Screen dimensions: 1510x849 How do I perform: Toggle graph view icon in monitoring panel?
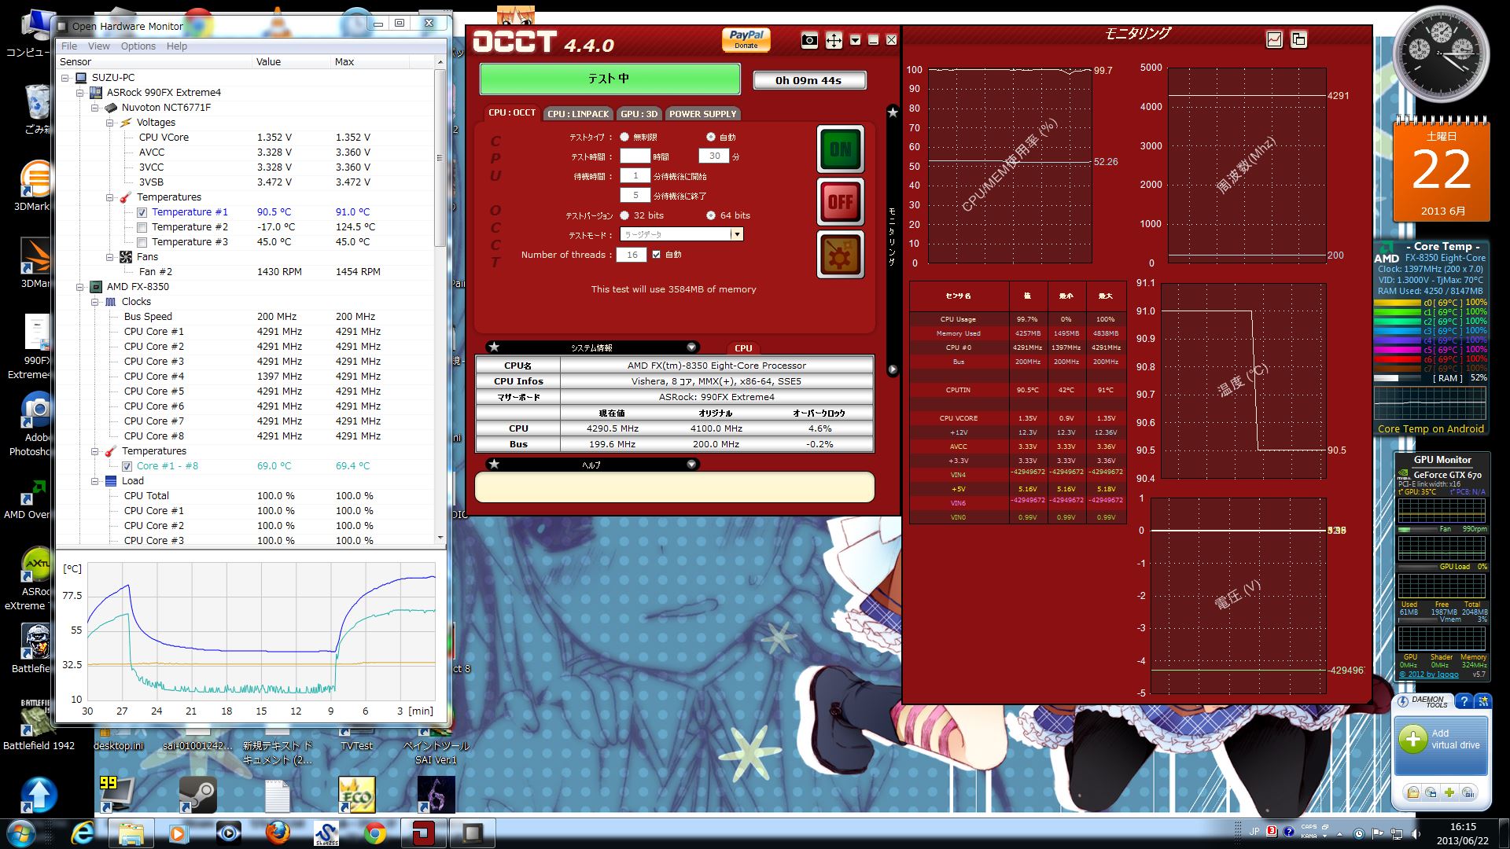[1274, 39]
